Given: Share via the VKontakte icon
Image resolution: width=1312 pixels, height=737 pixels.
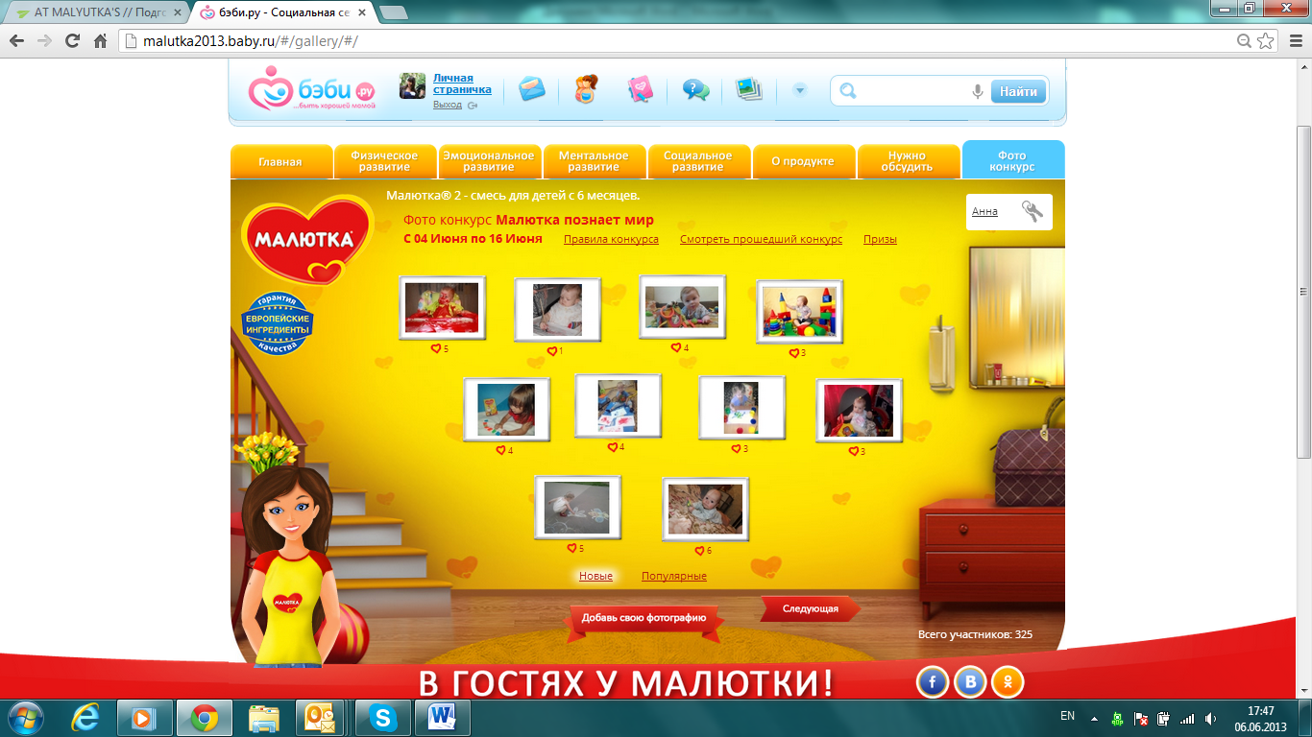Looking at the screenshot, I should [x=972, y=682].
